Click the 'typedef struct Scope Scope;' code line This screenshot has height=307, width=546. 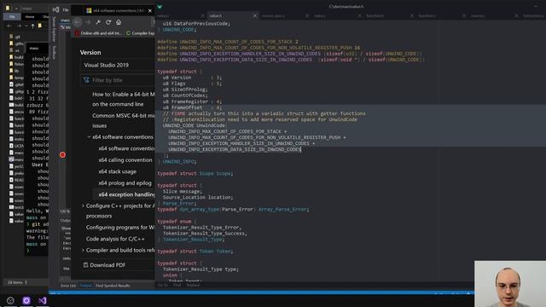(x=195, y=173)
